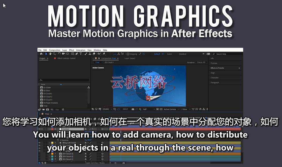
Task: Open the Half resolution dropdown
Action: pyautogui.click(x=149, y=109)
